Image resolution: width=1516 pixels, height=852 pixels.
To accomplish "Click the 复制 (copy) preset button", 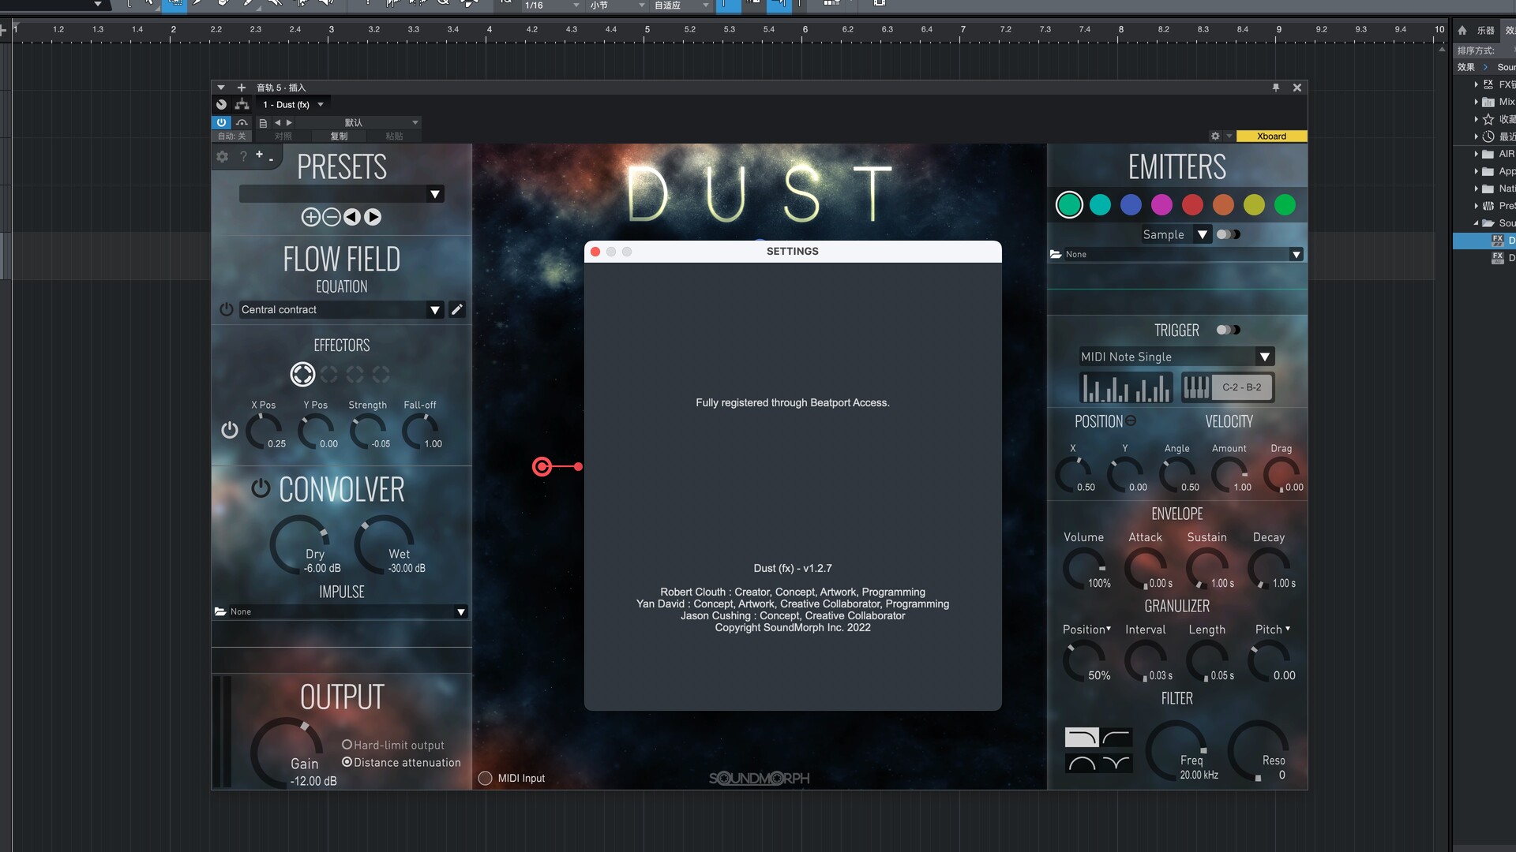I will point(339,136).
